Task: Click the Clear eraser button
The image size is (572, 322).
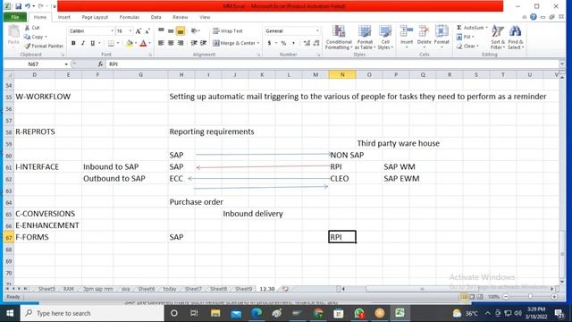Action: coord(467,46)
